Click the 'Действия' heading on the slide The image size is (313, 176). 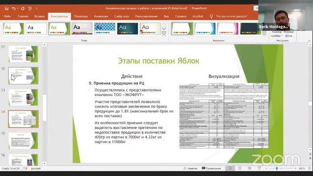132,76
